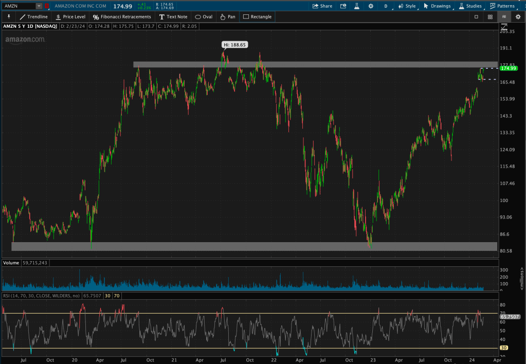Open the D timeframe dropdown

pos(388,6)
